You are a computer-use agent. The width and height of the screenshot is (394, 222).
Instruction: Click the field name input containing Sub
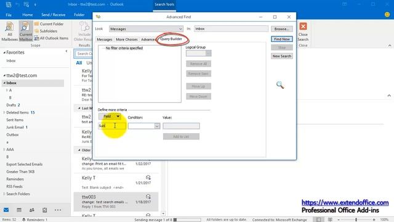(112, 126)
